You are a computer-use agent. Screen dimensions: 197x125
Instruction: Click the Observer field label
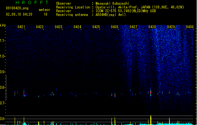64,3
